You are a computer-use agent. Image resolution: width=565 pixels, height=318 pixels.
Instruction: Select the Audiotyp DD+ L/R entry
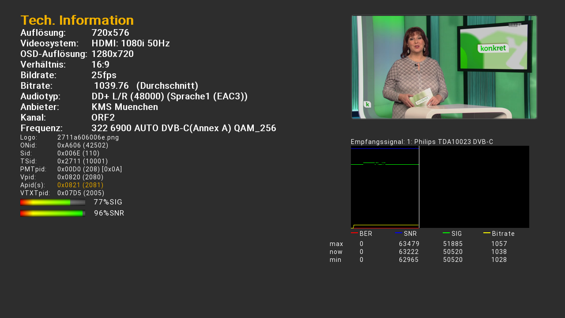pyautogui.click(x=169, y=96)
